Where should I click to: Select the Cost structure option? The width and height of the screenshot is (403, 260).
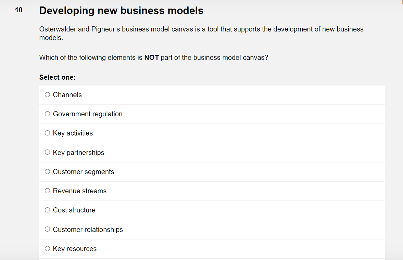47,210
